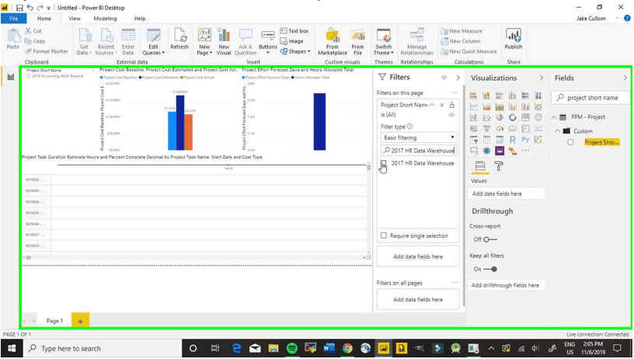
Task: Open Spotify from the taskbar
Action: click(291, 348)
